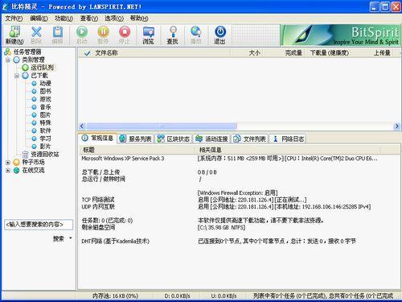Screen dimensions: 402x302
Task: Click the 'U: 0.0 KB/s' status entry
Action: [x=224, y=296]
